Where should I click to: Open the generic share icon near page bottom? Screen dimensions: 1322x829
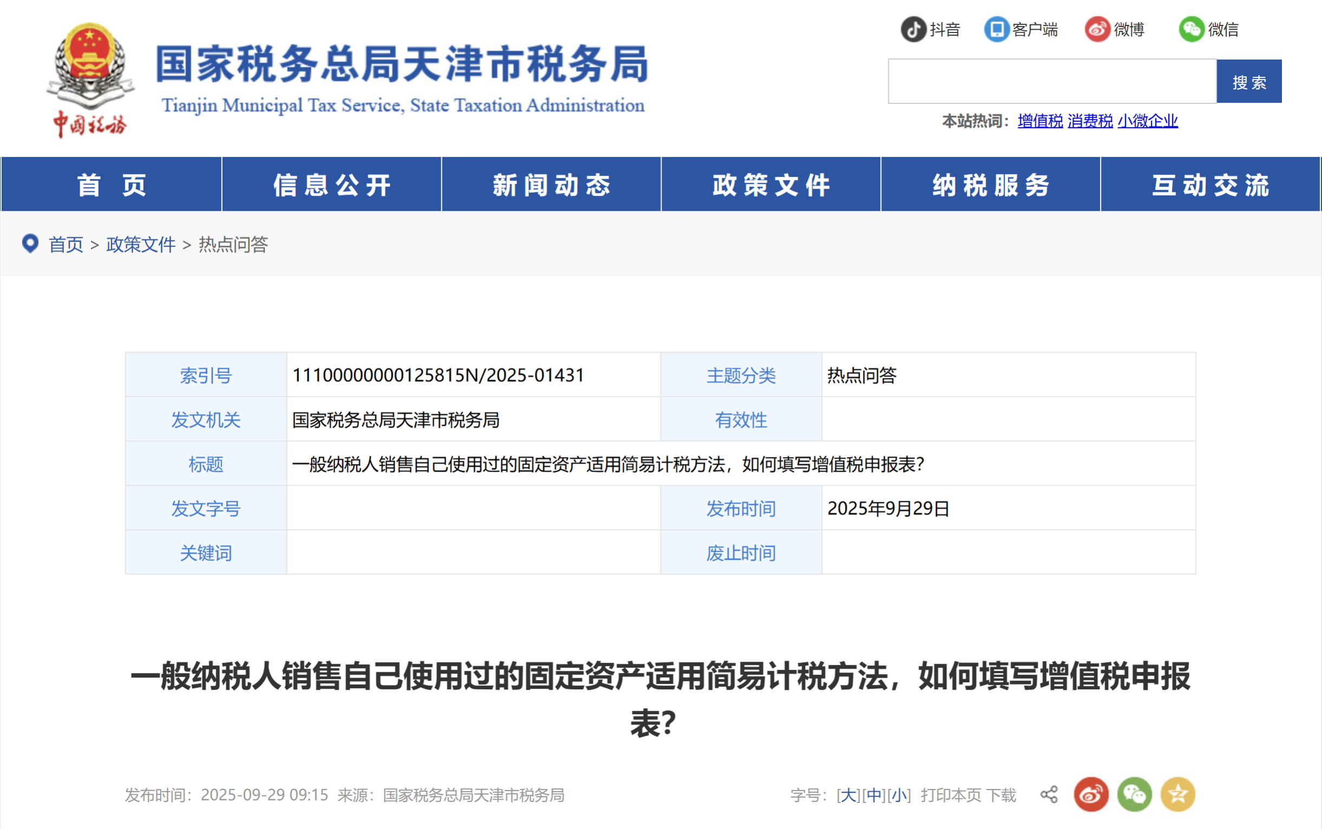coord(1050,794)
